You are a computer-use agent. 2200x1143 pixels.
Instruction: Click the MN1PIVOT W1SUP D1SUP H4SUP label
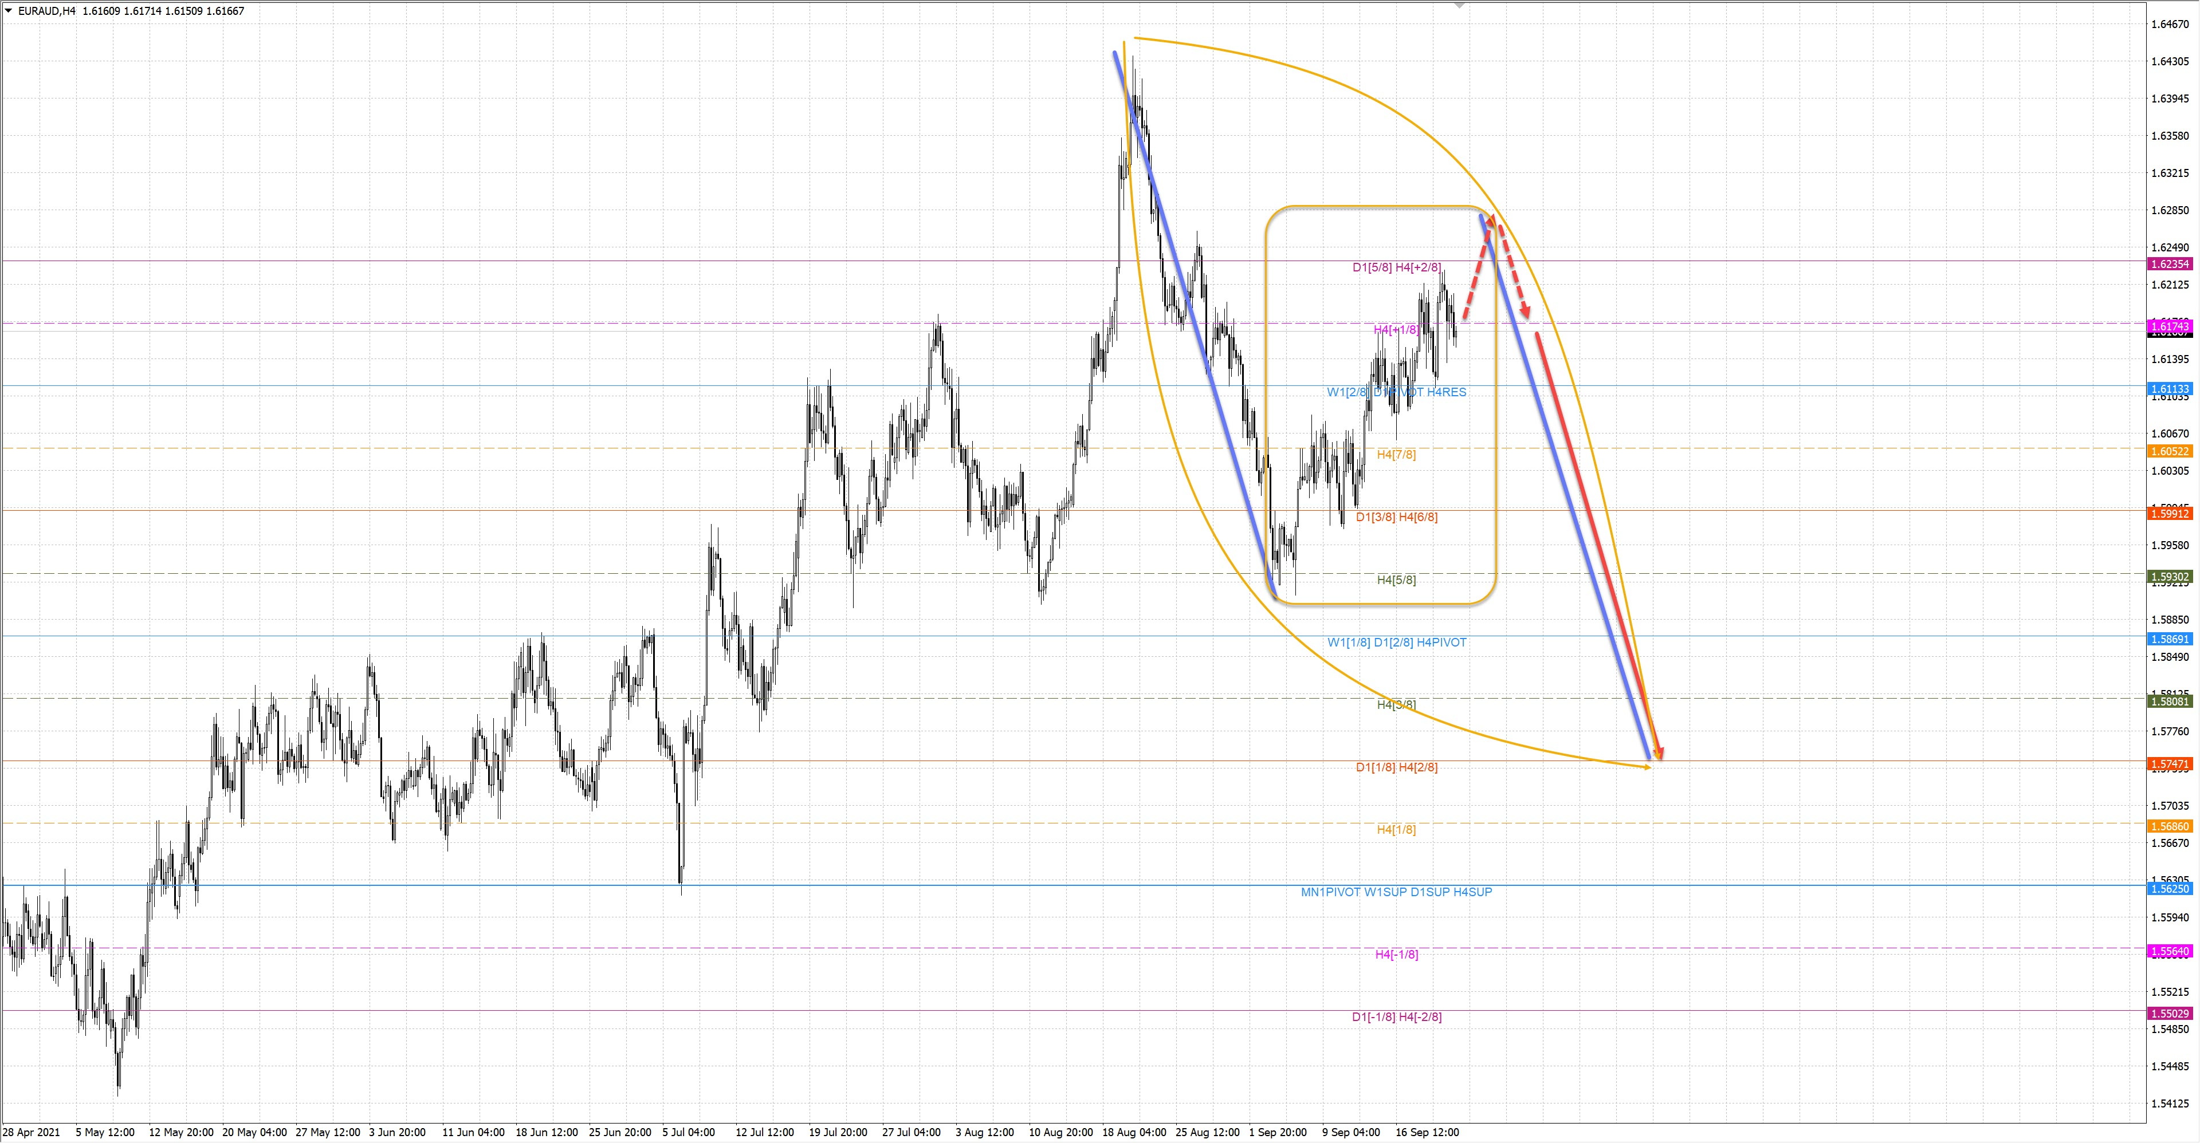click(x=1396, y=892)
